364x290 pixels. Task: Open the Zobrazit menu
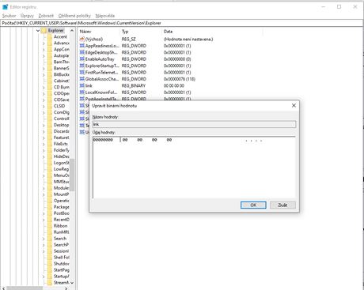pos(46,16)
